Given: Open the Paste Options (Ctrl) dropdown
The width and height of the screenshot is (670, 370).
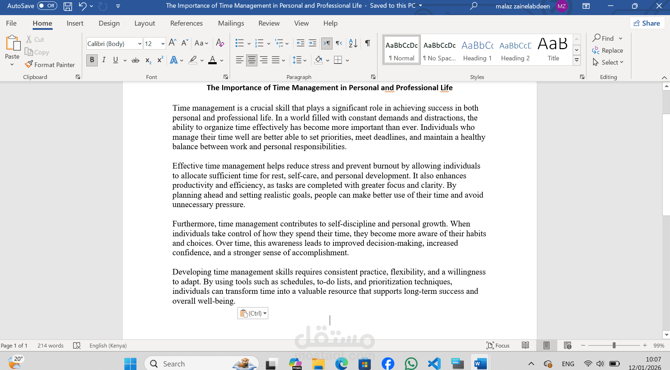Looking at the screenshot, I should coord(253,313).
